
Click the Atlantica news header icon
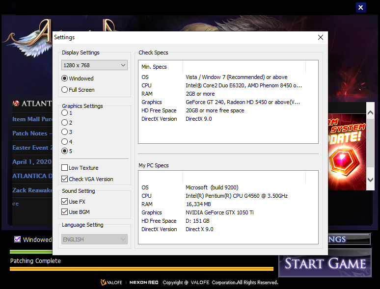tap(16, 104)
